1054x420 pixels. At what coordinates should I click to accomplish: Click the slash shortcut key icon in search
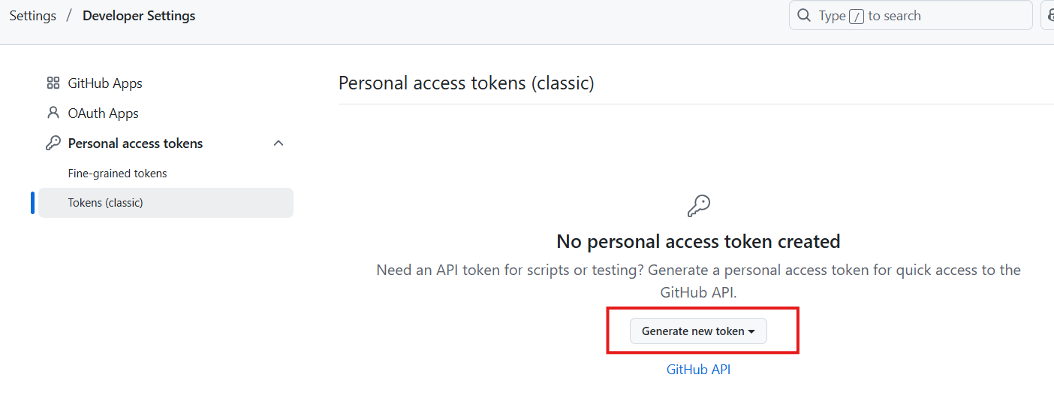(x=857, y=17)
